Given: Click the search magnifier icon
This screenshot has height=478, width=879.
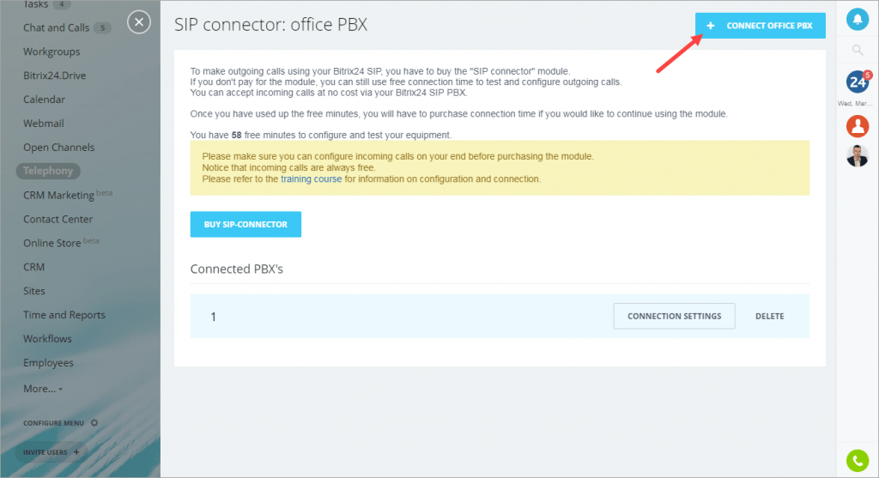Looking at the screenshot, I should [858, 50].
